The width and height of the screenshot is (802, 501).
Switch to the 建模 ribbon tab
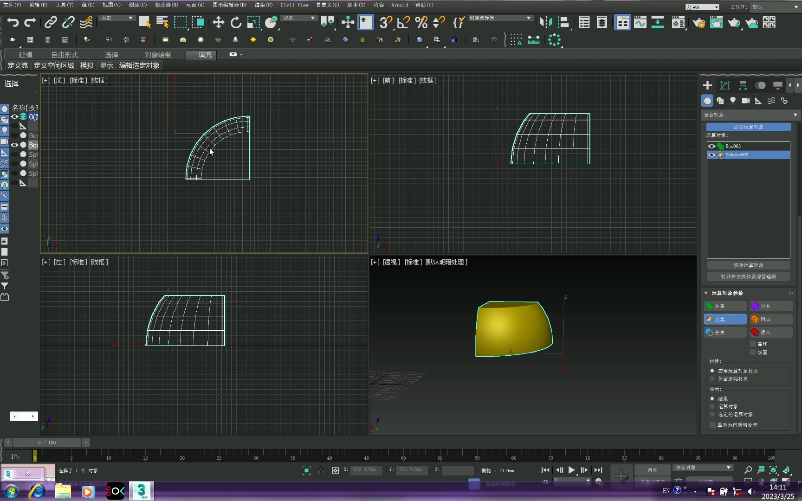[25, 55]
